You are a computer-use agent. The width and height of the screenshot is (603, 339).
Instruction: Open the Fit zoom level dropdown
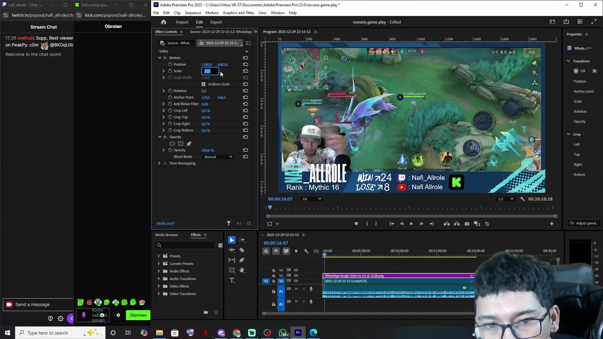point(312,199)
